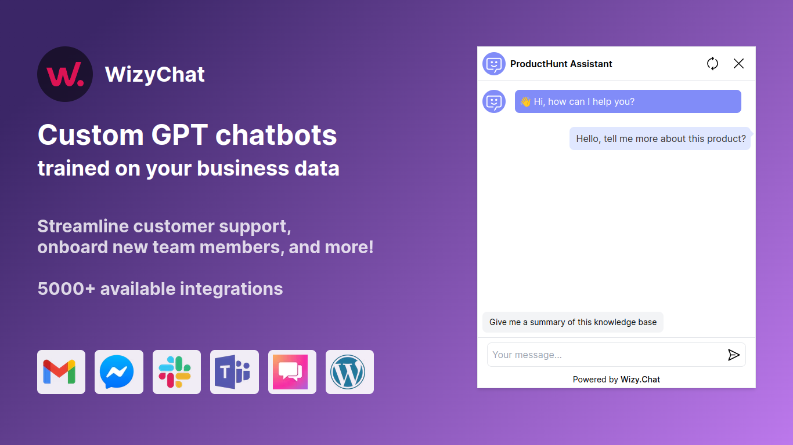Image resolution: width=793 pixels, height=445 pixels.
Task: Select the Hi, how can I help bubble
Action: tap(628, 101)
